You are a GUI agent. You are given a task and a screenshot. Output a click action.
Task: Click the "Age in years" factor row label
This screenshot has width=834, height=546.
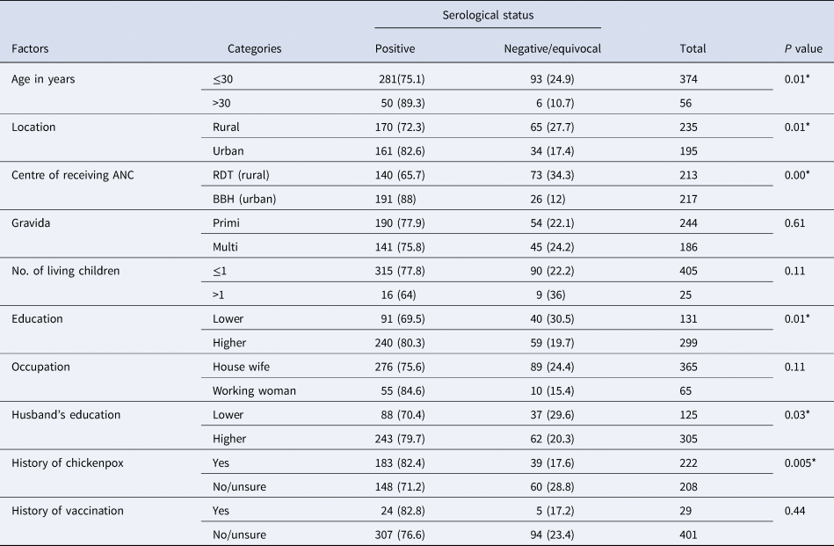tap(44, 79)
